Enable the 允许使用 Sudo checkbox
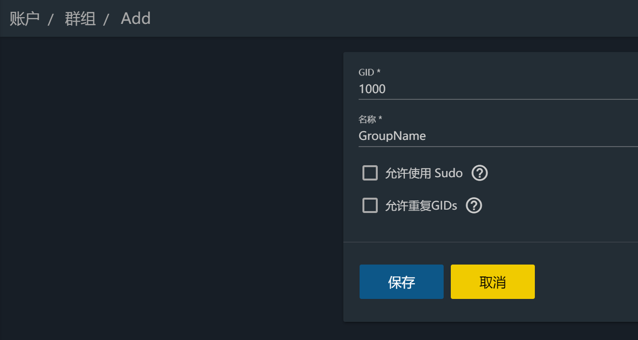This screenshot has width=638, height=340. pyautogui.click(x=370, y=173)
